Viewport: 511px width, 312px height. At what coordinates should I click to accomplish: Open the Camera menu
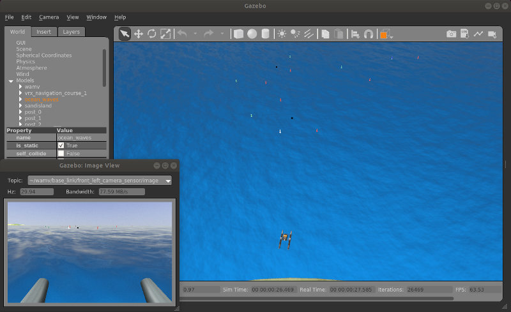pos(49,17)
